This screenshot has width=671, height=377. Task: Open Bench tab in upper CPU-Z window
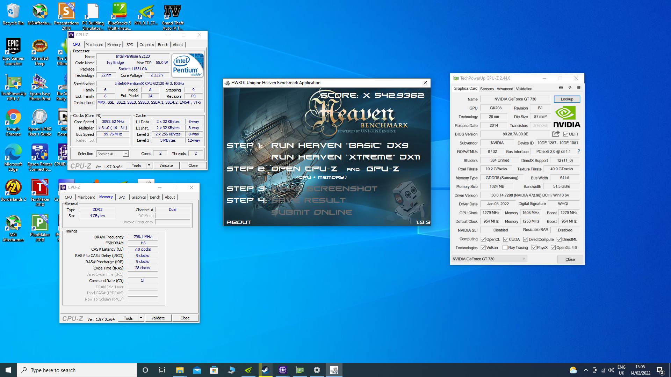(163, 45)
